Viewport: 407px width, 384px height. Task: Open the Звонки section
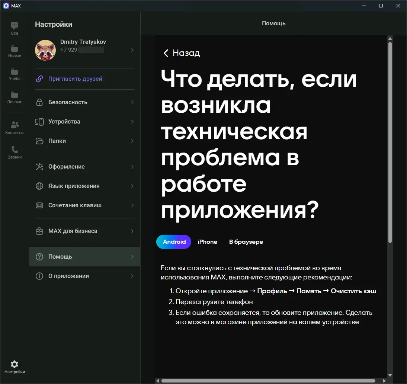pos(15,153)
